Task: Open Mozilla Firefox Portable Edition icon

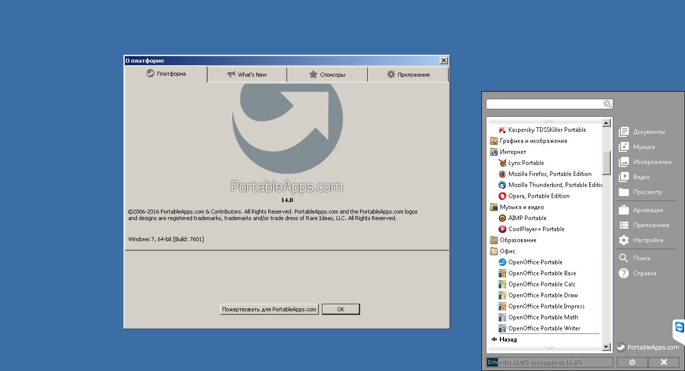Action: pos(502,174)
